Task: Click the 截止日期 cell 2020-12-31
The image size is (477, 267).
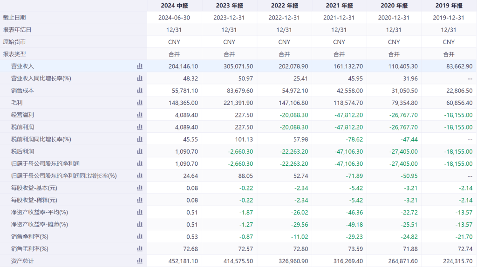Action: pos(394,18)
